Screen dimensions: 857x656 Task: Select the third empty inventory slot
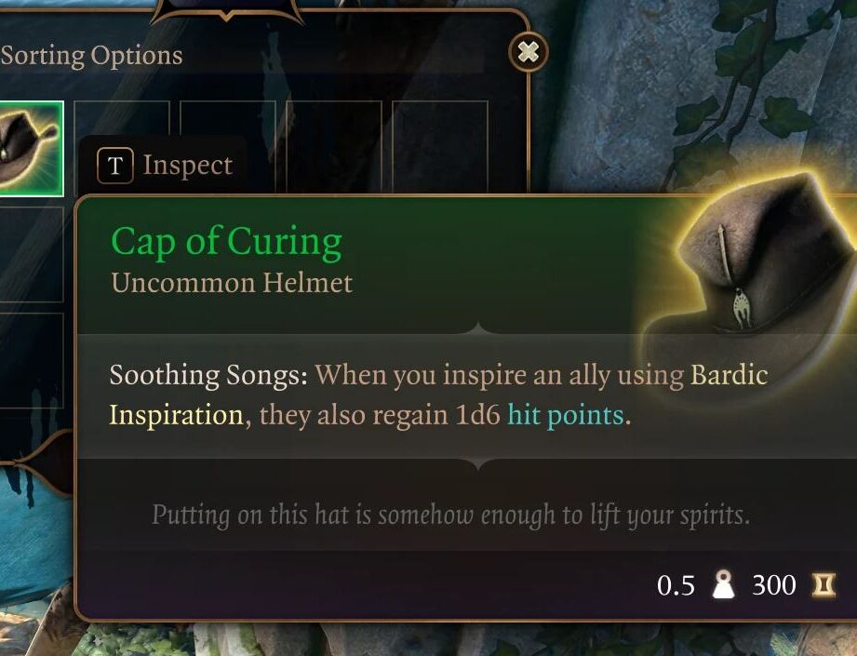click(227, 146)
